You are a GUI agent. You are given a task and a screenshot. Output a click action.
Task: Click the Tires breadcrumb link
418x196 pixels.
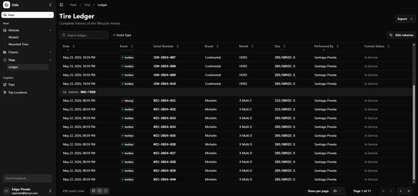(x=87, y=5)
